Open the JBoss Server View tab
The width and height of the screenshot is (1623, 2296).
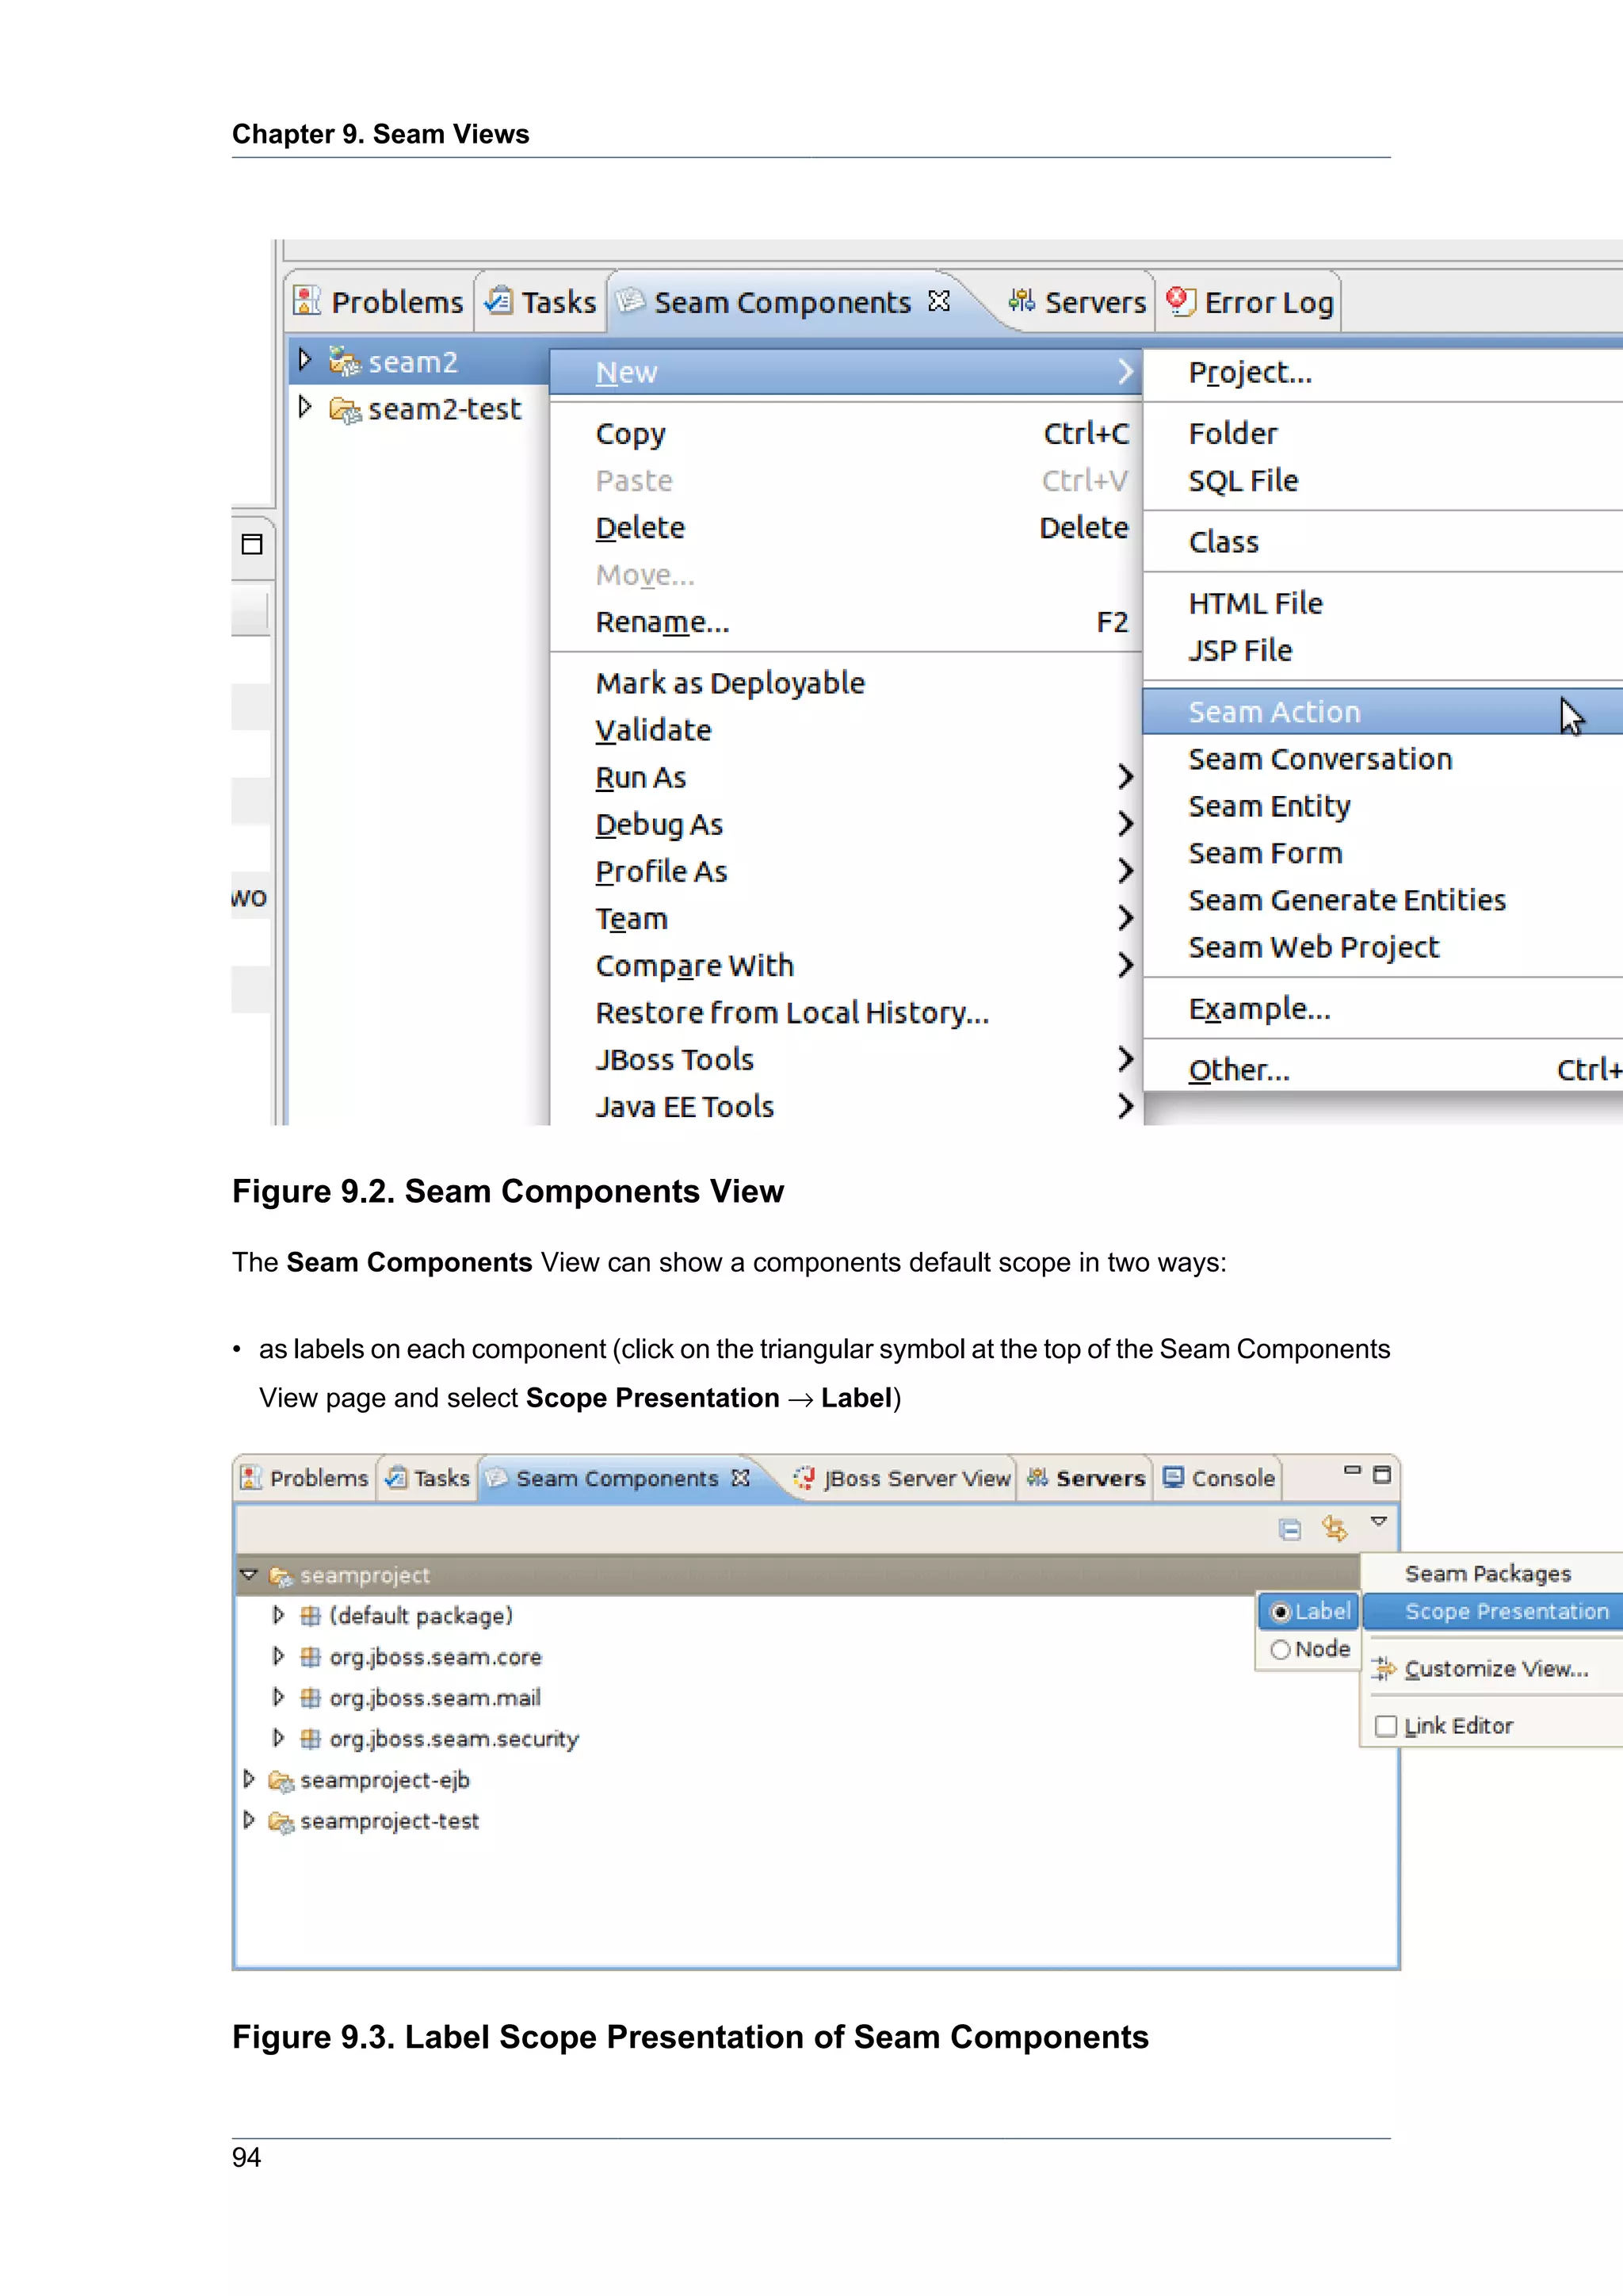click(901, 1478)
